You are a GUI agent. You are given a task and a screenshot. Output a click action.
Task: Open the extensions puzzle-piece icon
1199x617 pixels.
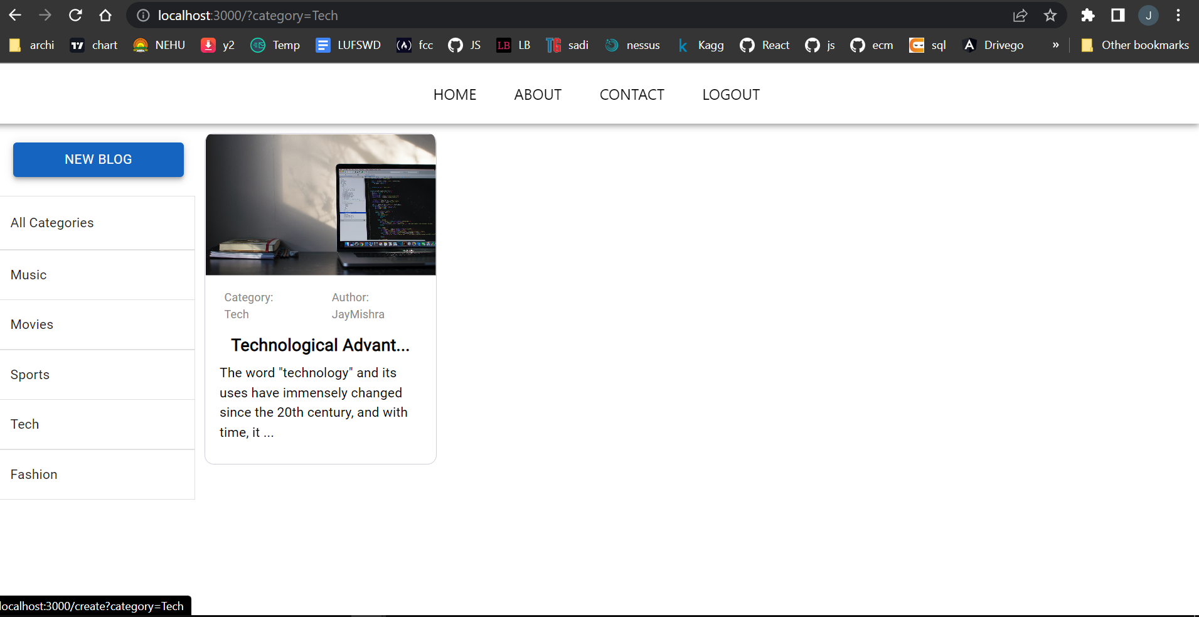[x=1088, y=15]
